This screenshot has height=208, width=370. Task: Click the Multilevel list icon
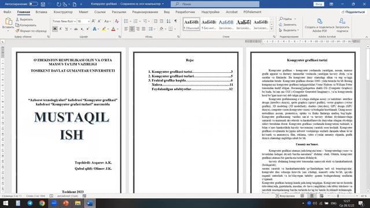pos(145,21)
